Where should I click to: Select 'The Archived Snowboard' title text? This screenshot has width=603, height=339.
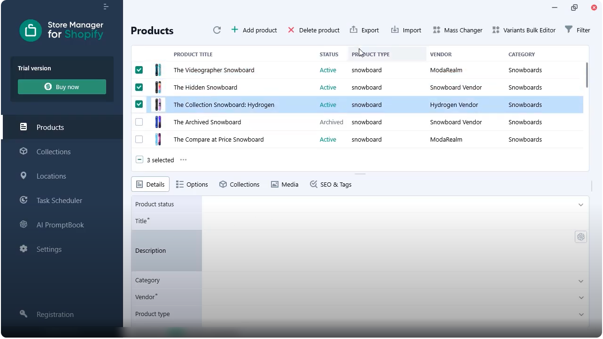pos(207,122)
